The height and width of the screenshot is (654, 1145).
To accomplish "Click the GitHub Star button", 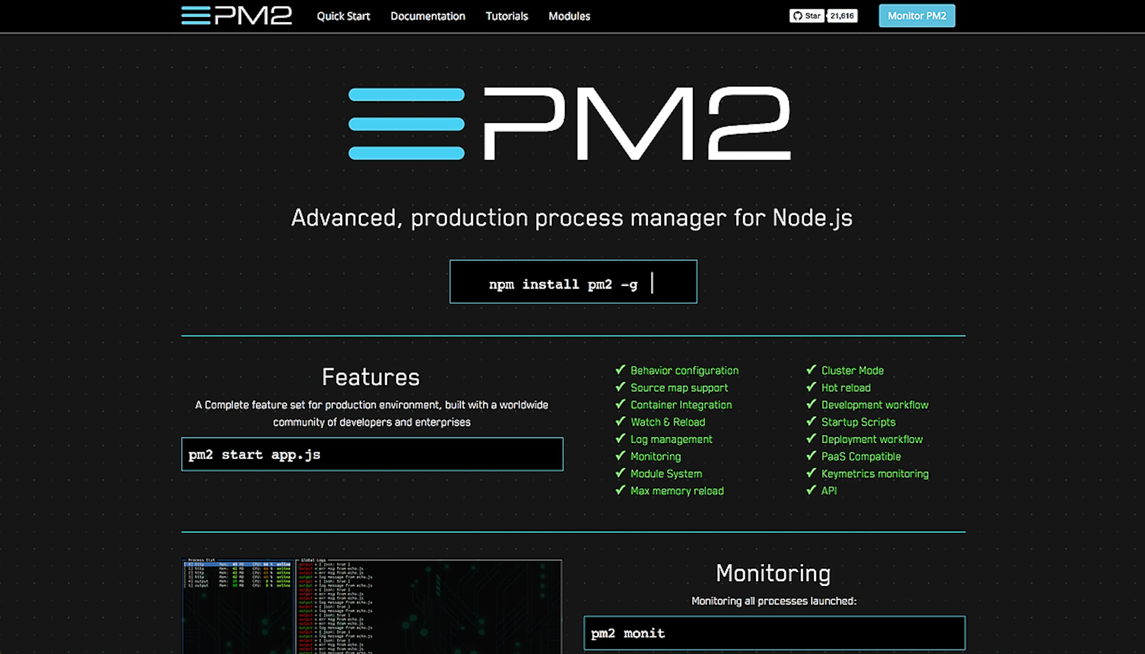I will point(807,16).
